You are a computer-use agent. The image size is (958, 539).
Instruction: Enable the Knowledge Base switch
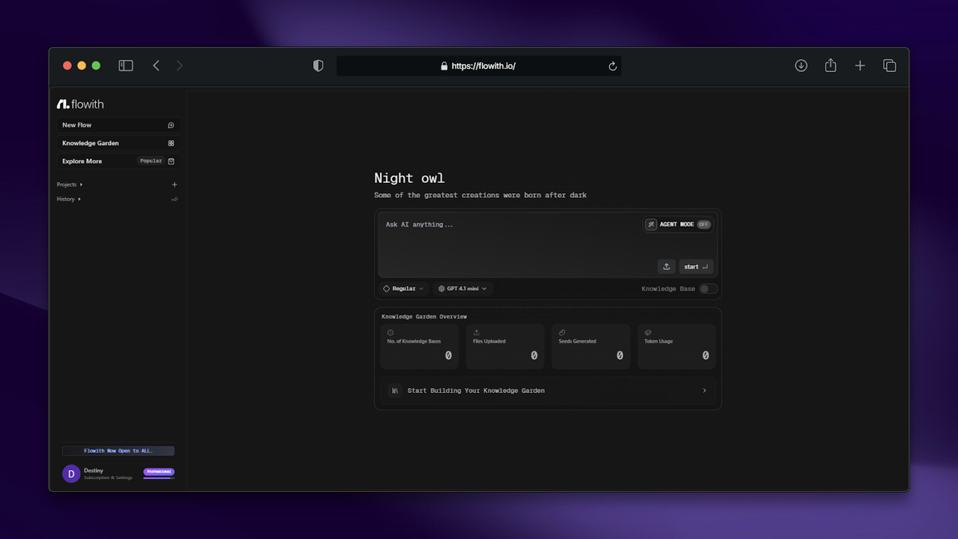709,288
